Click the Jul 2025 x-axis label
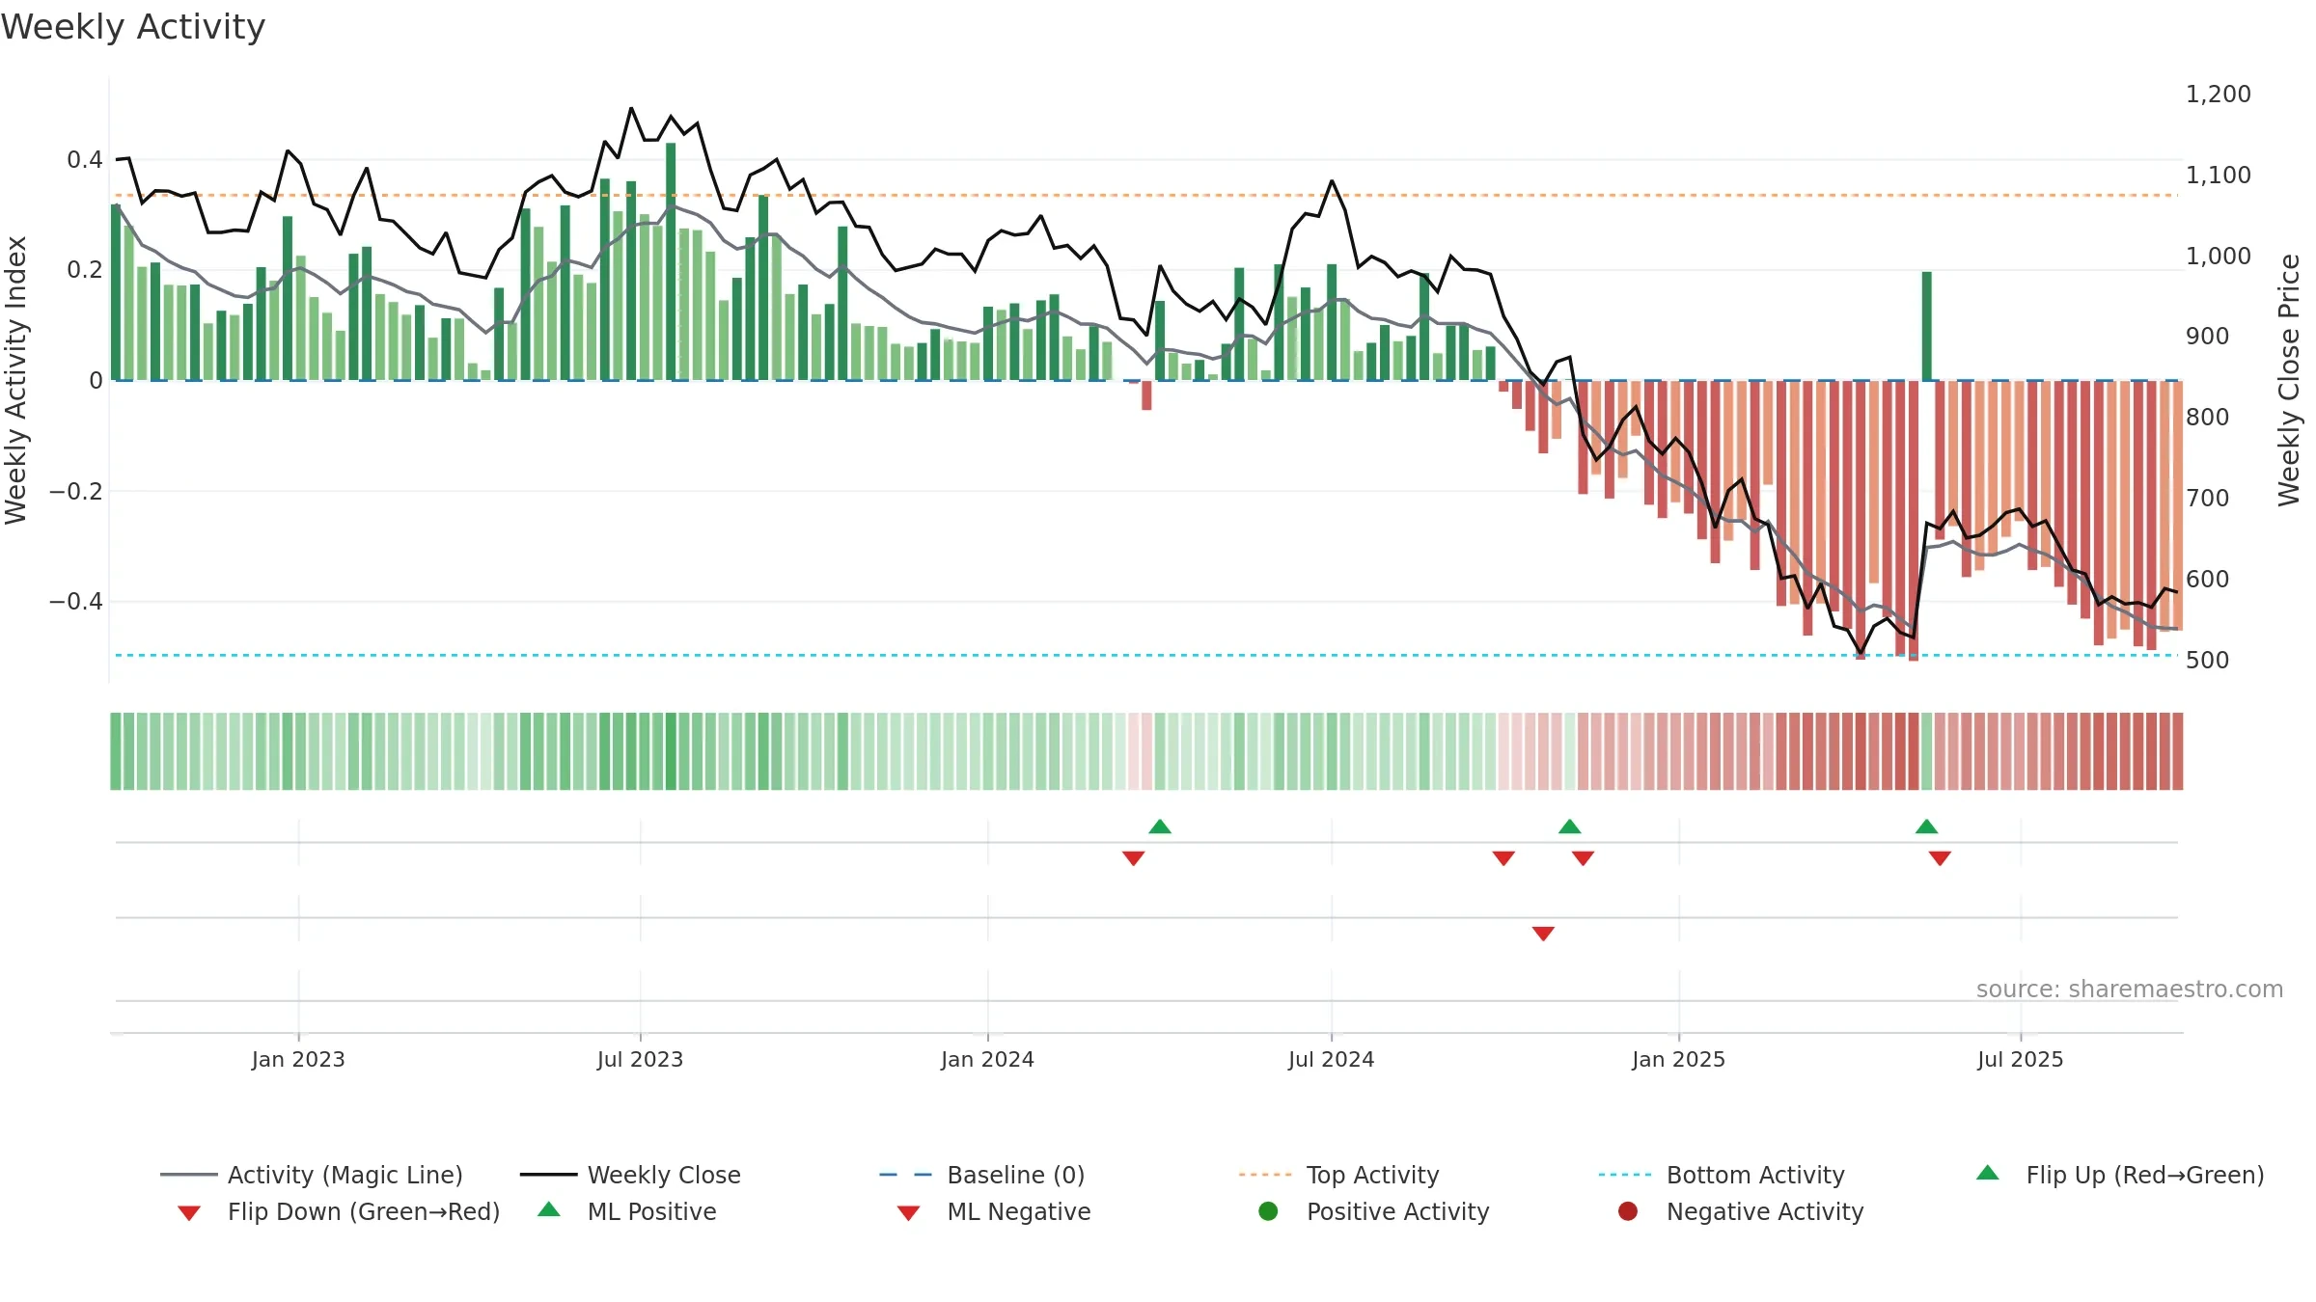 click(x=2020, y=1060)
